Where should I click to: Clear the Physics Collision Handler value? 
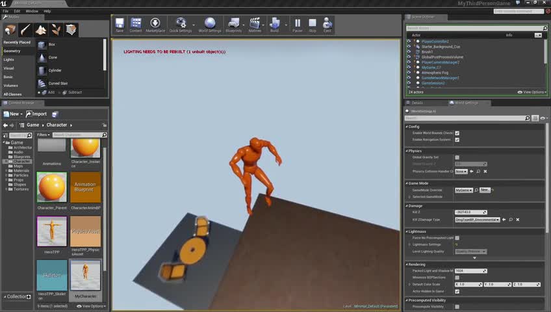tap(485, 172)
